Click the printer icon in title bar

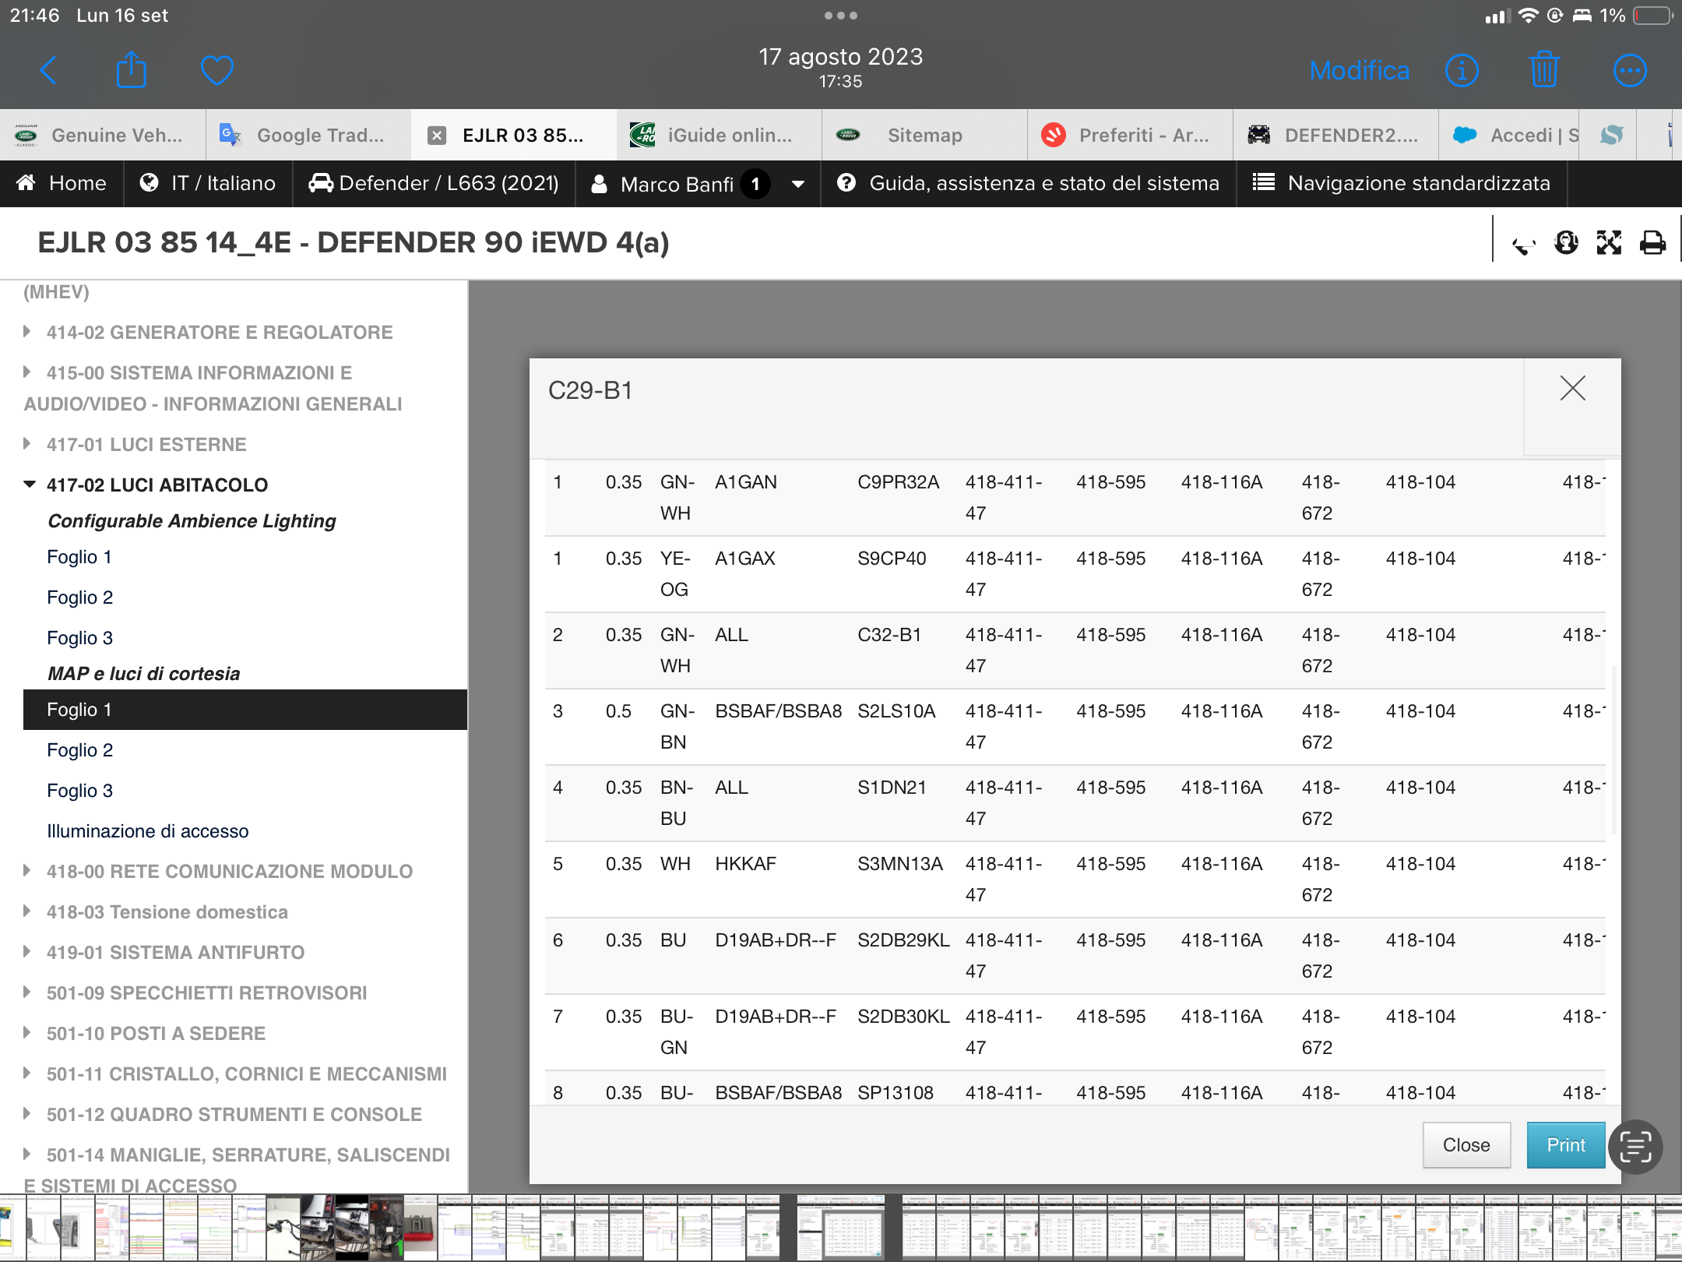click(x=1652, y=243)
